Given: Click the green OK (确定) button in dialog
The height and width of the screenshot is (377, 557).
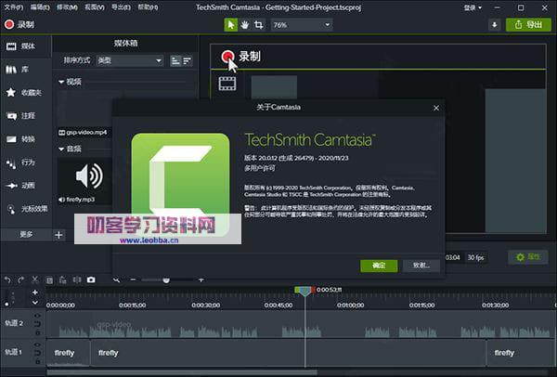Looking at the screenshot, I should (379, 266).
